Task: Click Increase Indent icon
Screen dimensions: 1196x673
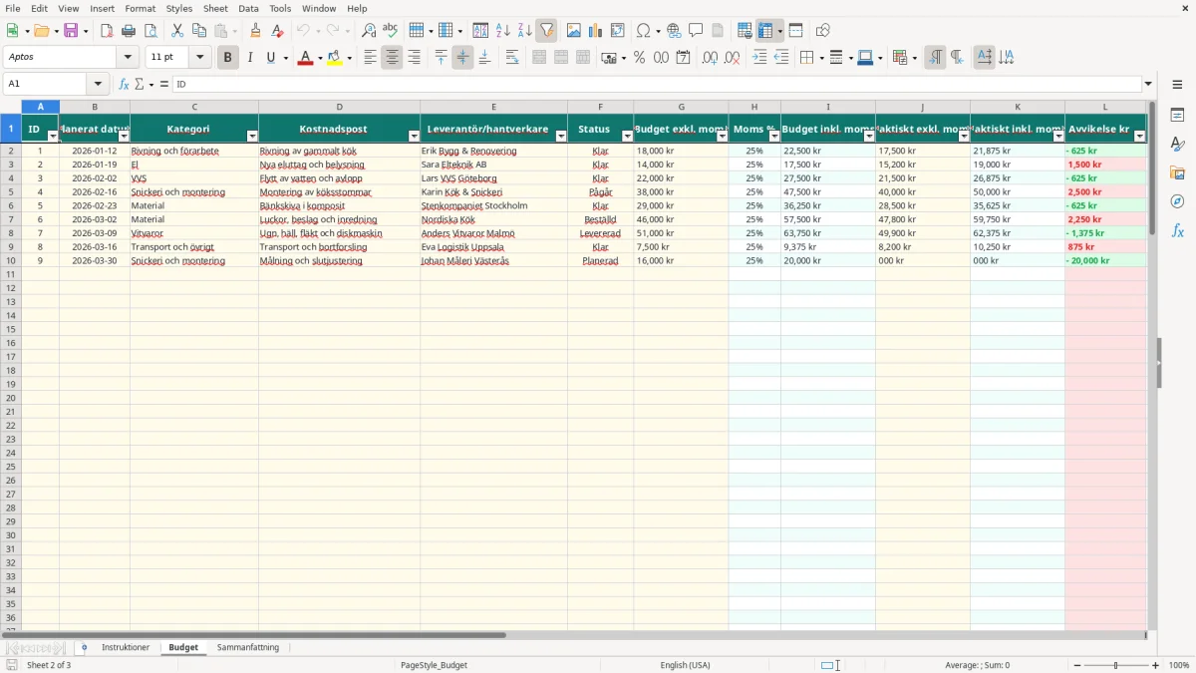Action: click(x=759, y=58)
